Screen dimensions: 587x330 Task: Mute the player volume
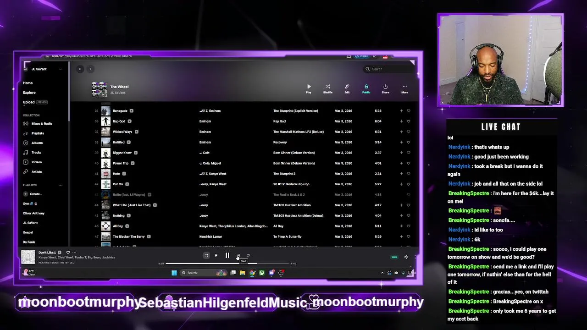(x=406, y=257)
